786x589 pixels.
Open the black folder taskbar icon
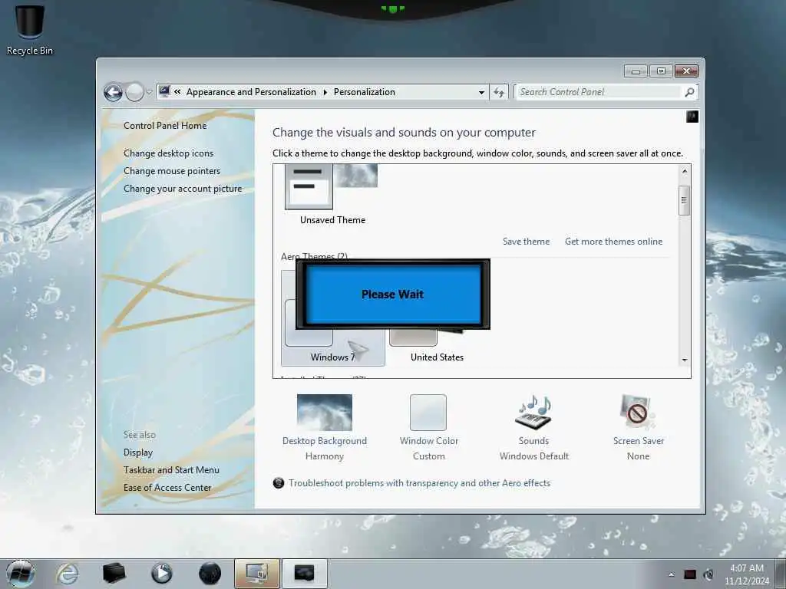pyautogui.click(x=114, y=574)
